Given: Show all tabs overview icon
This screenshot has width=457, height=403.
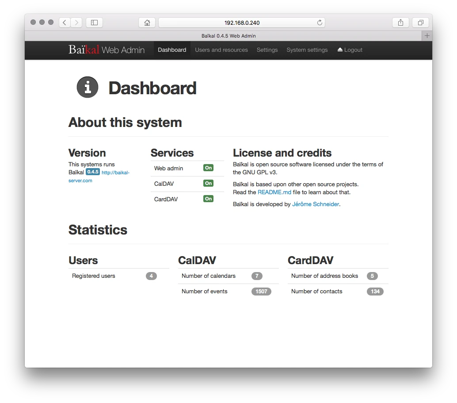Looking at the screenshot, I should click(x=421, y=23).
